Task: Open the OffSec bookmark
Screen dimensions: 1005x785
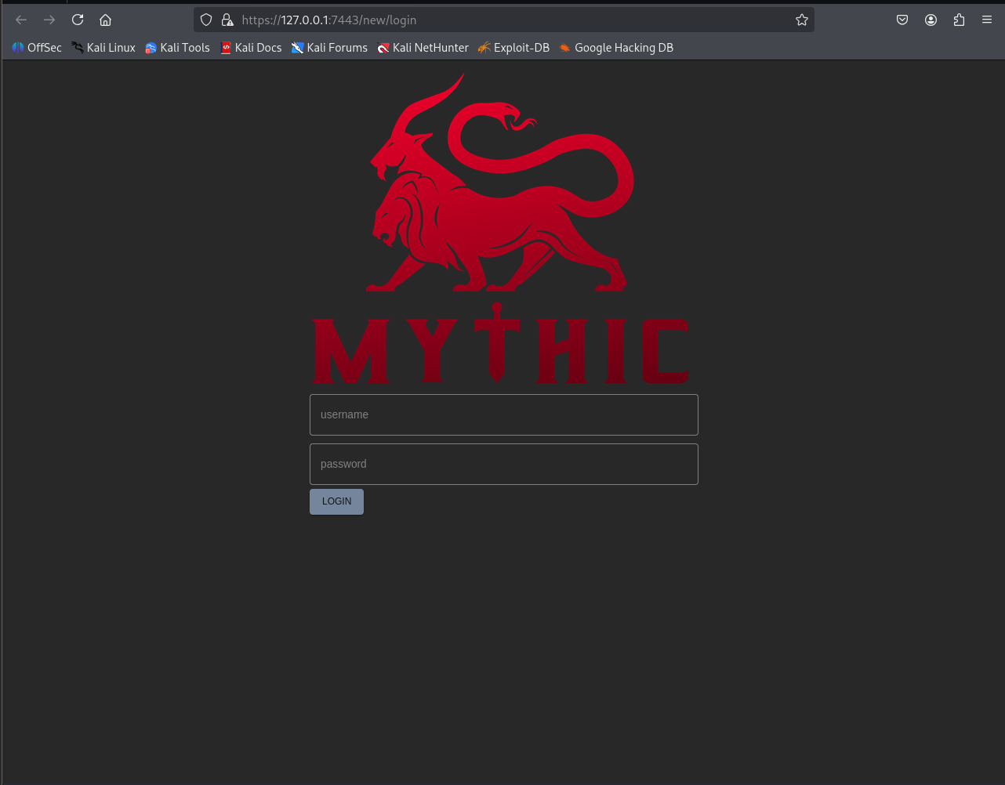Action: coord(37,48)
